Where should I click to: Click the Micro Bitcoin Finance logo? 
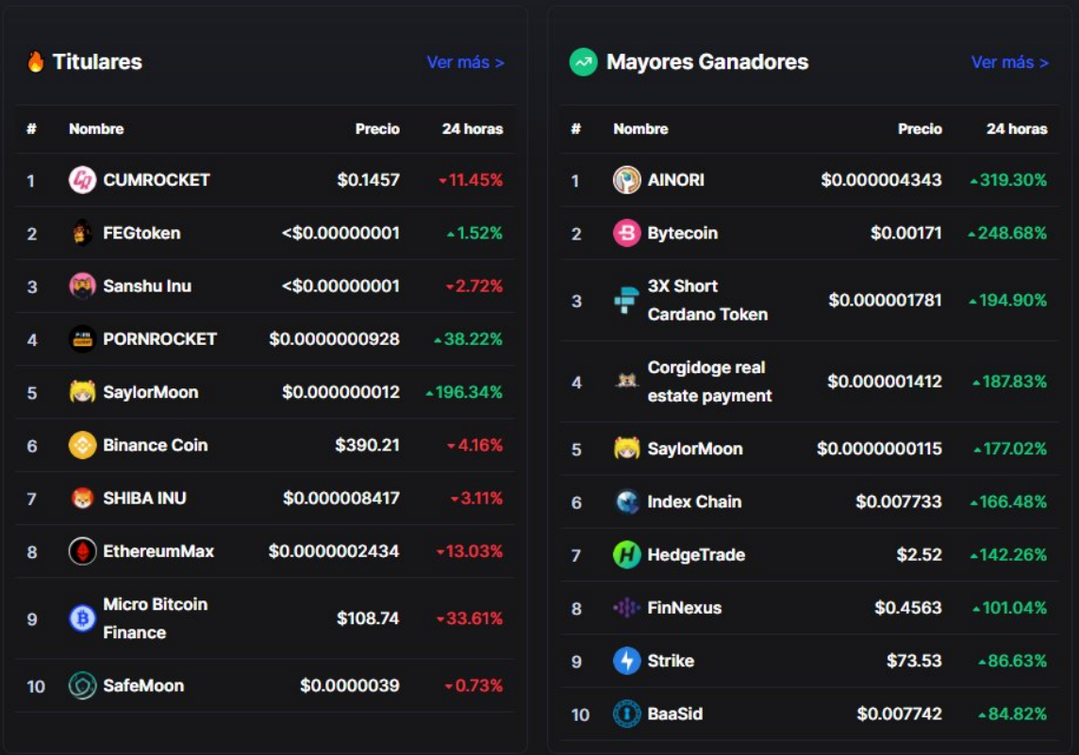[x=82, y=618]
